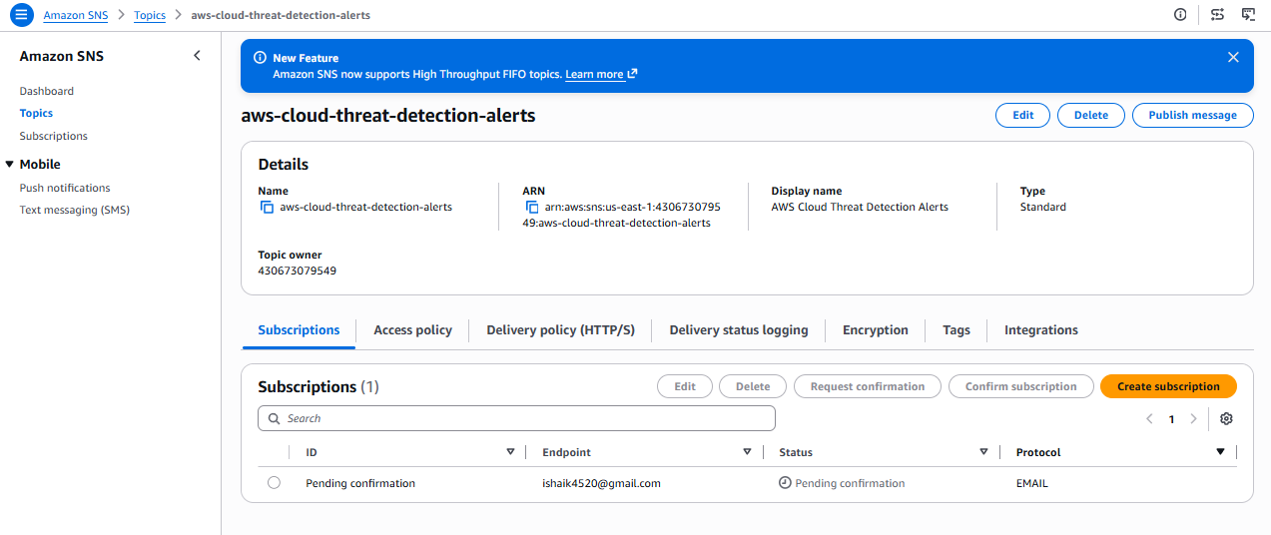Click the topic owner 430673079549 value
1271x535 pixels.
coord(298,270)
